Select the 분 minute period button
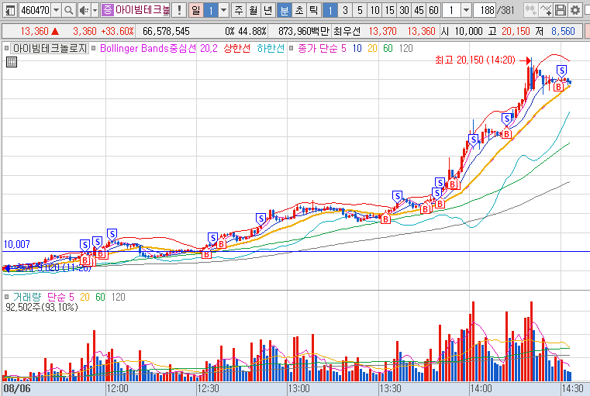Viewport: 590px width, 396px height. 284,10
